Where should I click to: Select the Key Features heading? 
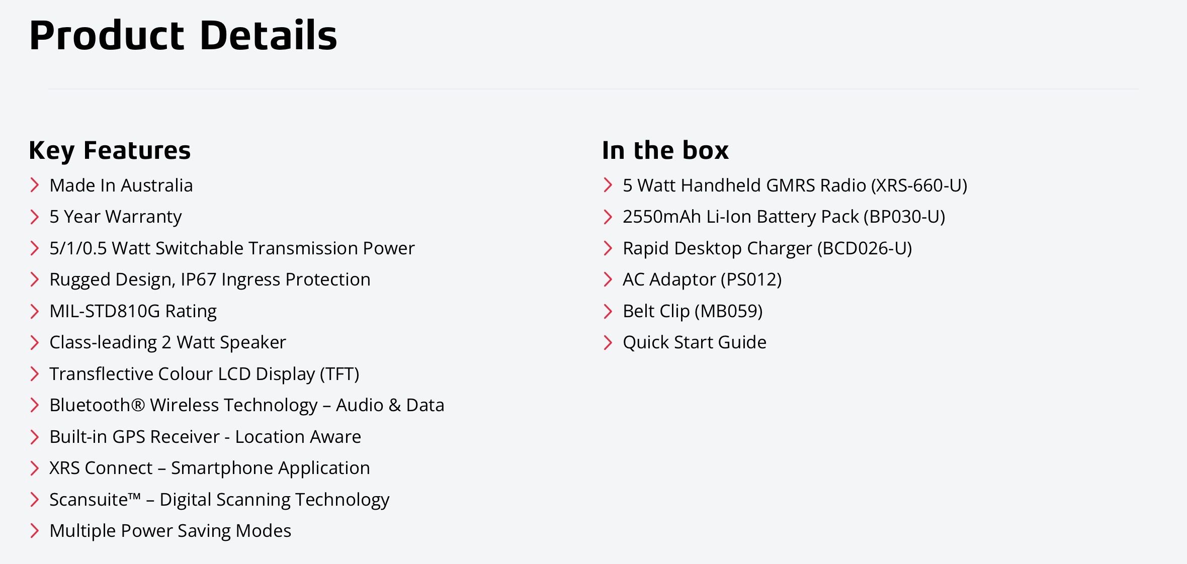point(110,150)
